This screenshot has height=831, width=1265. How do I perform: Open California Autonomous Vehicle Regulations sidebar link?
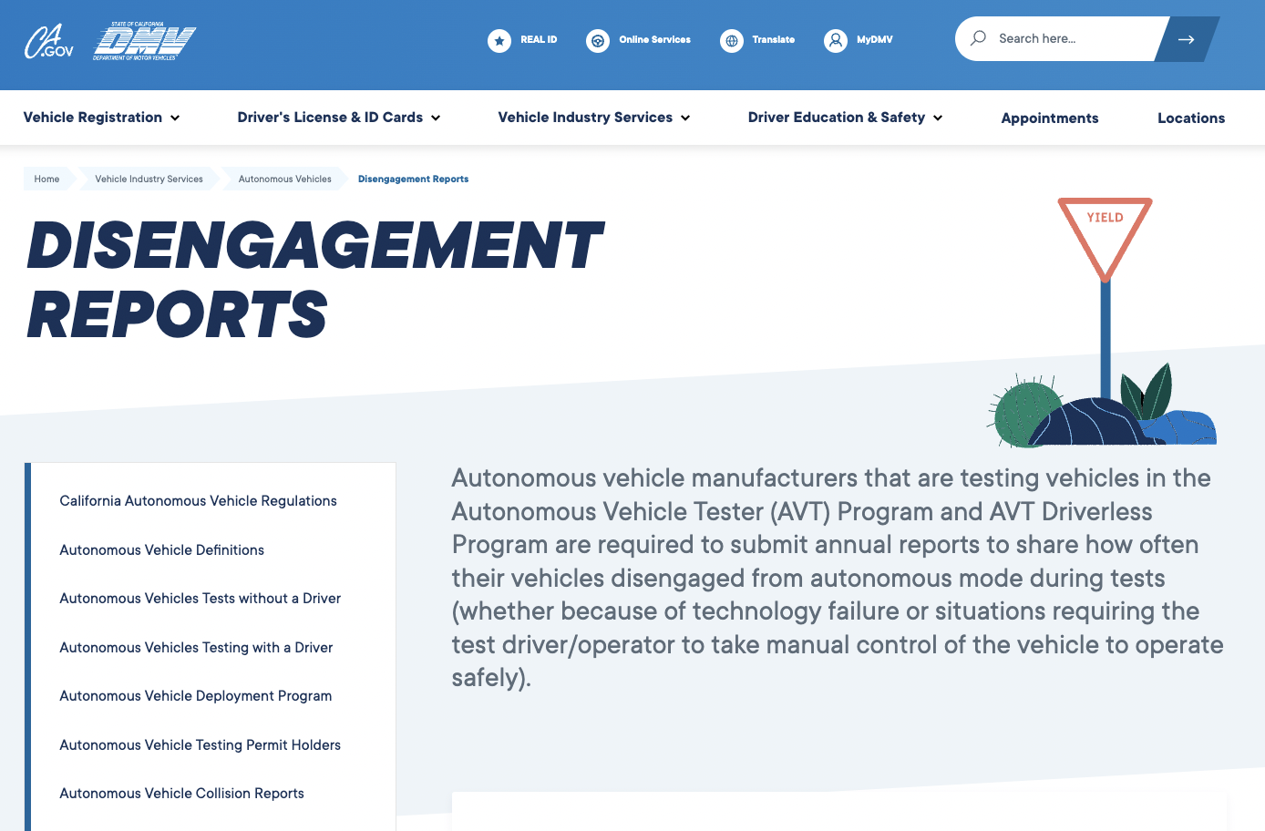pyautogui.click(x=198, y=501)
